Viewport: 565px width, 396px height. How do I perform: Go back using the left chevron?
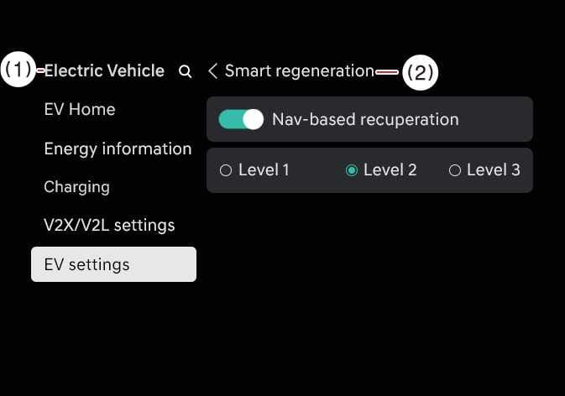(x=212, y=71)
